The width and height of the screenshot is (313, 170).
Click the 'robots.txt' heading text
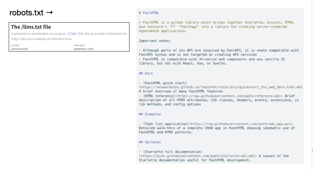(x=26, y=13)
